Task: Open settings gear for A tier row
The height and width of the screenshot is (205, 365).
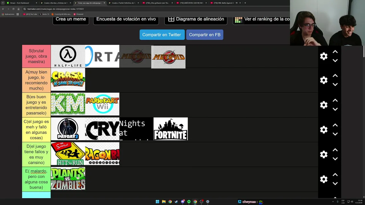Action: (x=324, y=80)
